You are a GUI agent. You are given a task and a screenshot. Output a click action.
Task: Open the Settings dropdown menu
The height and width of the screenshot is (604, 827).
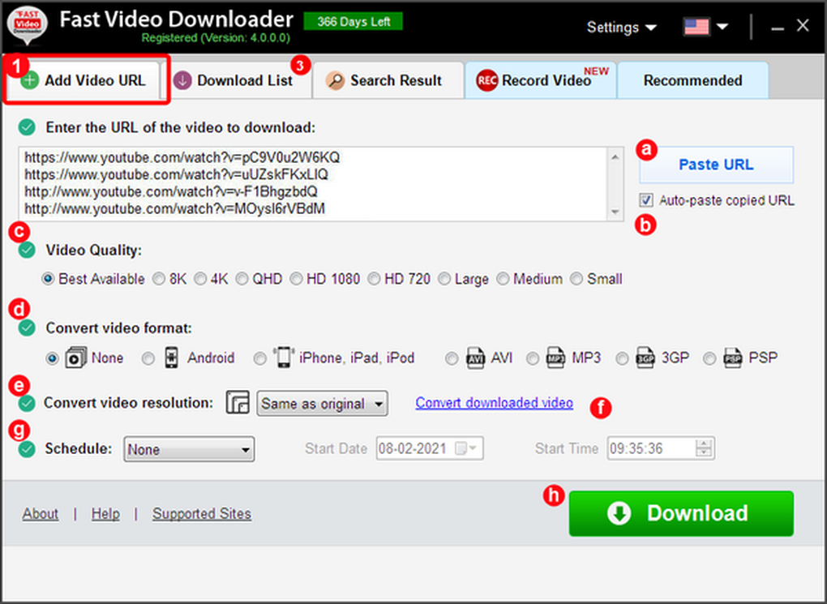pyautogui.click(x=621, y=27)
